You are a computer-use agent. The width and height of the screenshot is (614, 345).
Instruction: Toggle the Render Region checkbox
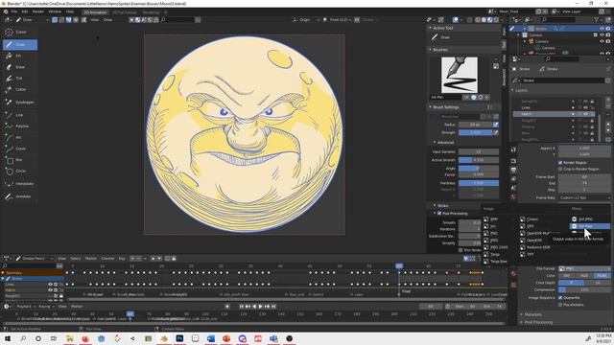click(x=560, y=162)
